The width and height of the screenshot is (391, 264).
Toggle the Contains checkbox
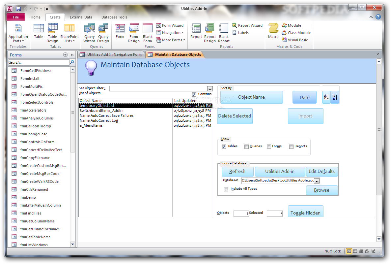point(194,94)
